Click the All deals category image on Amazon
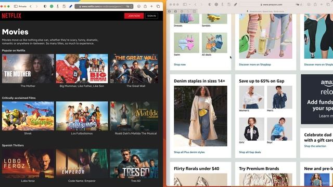 (214, 43)
